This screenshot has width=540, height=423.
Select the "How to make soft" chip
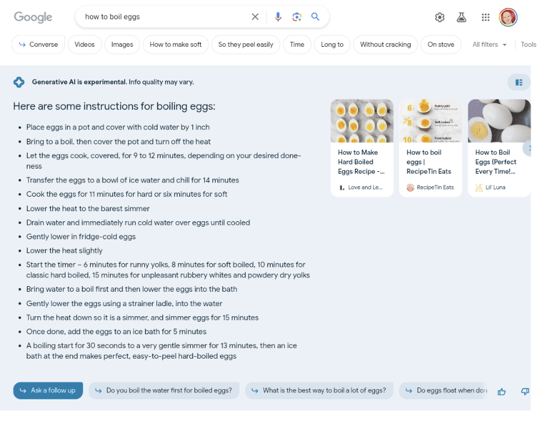176,44
